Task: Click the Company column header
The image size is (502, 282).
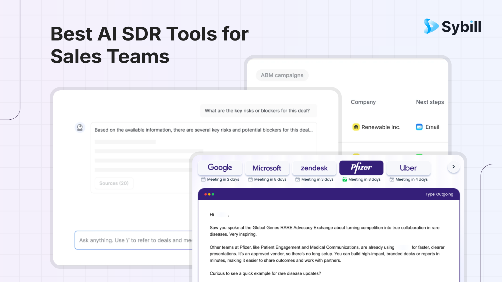Action: coord(363,102)
